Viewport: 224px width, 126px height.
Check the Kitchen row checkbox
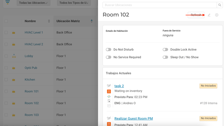[x=6, y=79]
